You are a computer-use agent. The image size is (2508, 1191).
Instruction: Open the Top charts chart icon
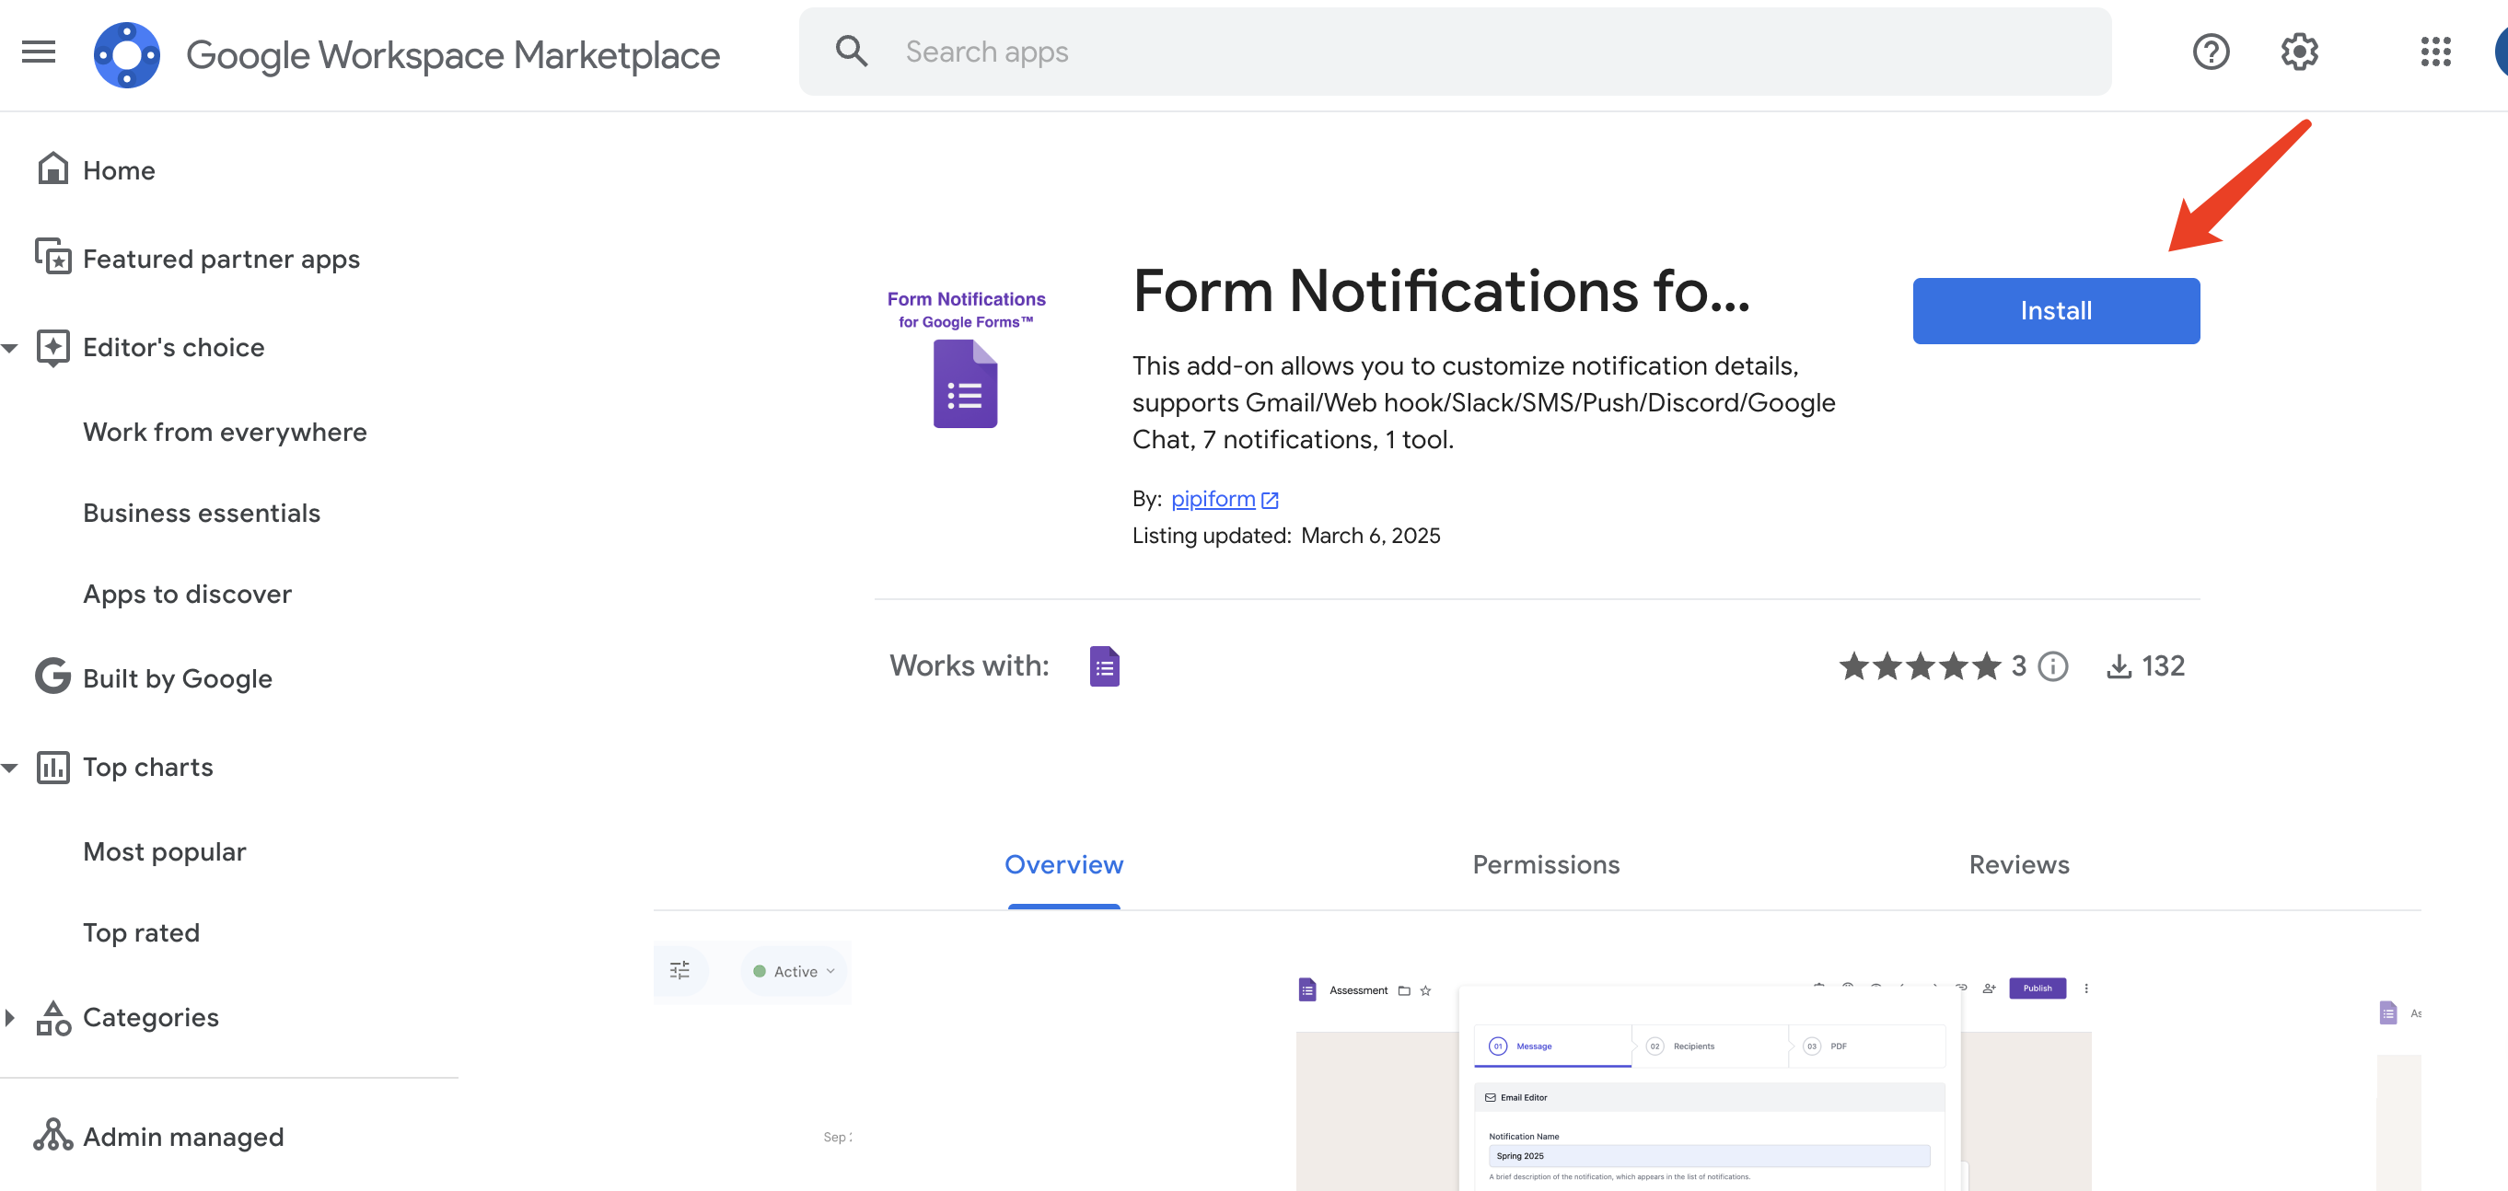53,767
